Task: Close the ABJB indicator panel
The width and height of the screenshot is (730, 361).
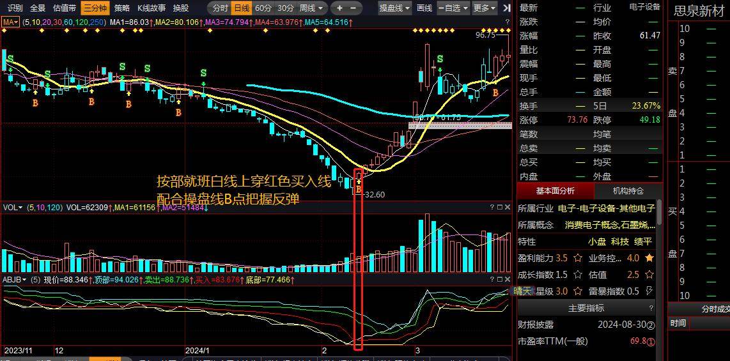Action: 508,279
